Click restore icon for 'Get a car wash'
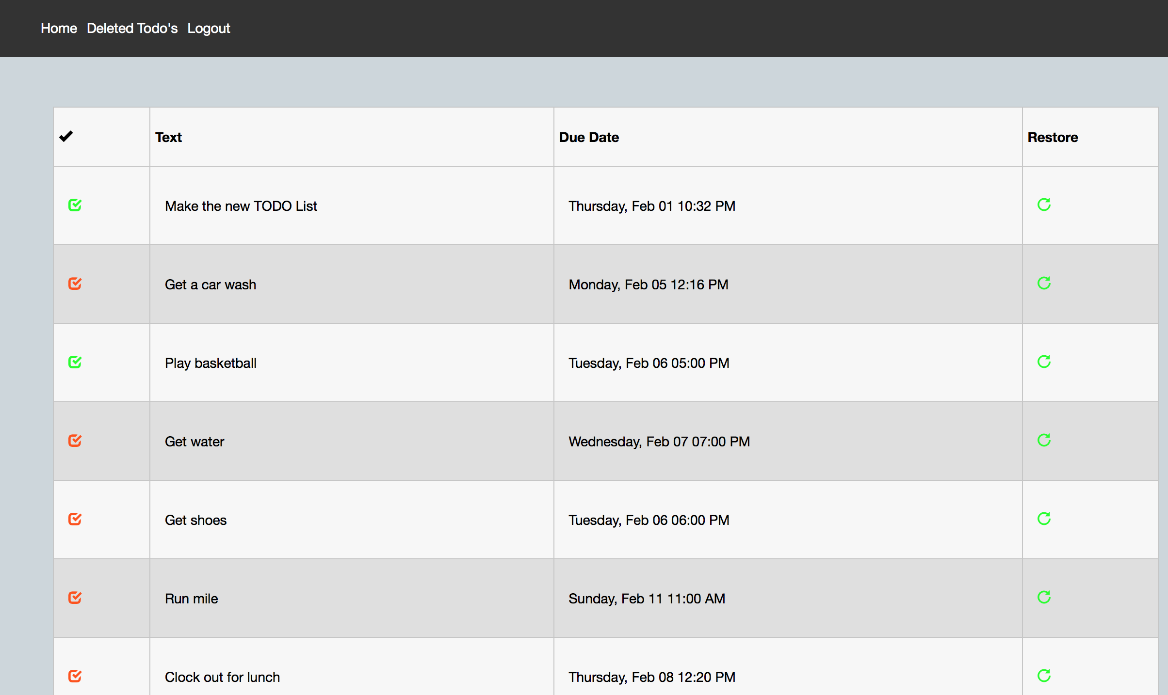The width and height of the screenshot is (1168, 695). 1044,283
